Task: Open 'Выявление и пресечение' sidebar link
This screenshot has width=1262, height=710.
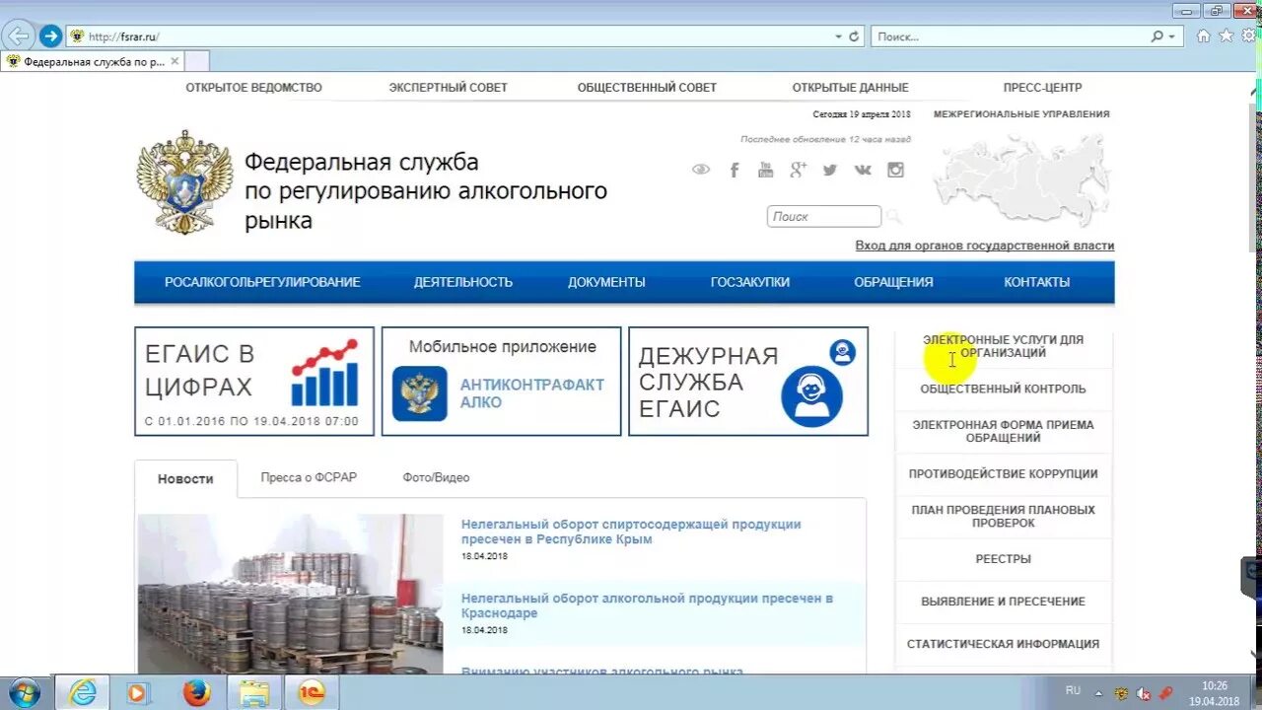Action: pyautogui.click(x=1003, y=601)
